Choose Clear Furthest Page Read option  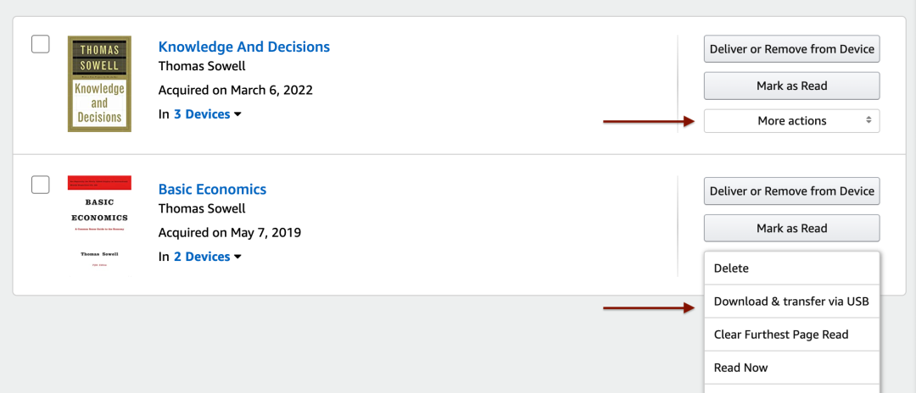(791, 335)
